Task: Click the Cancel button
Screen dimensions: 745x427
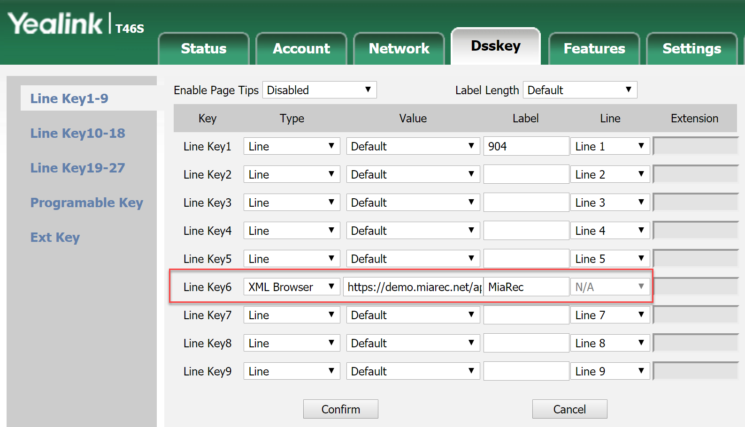Action: tap(569, 409)
